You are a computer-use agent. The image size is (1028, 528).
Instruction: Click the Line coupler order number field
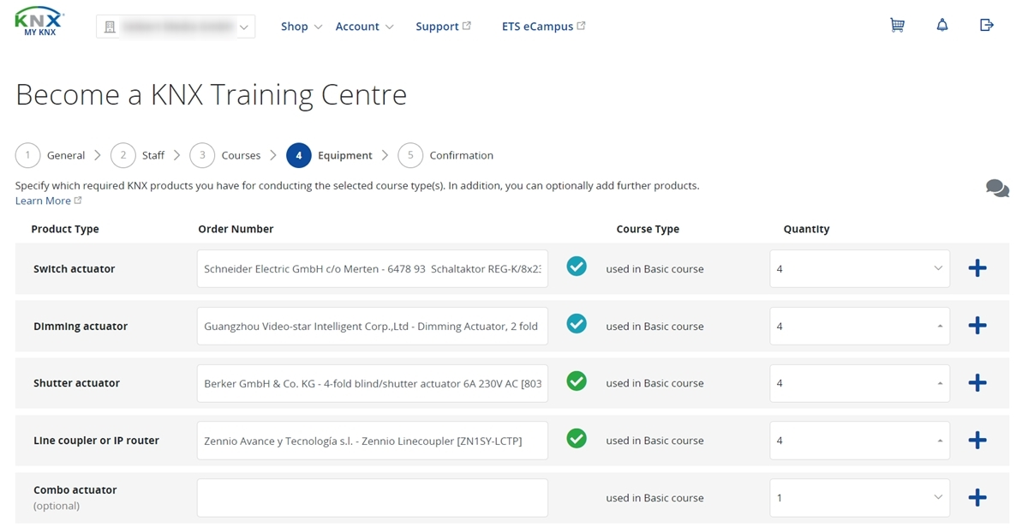tap(373, 441)
